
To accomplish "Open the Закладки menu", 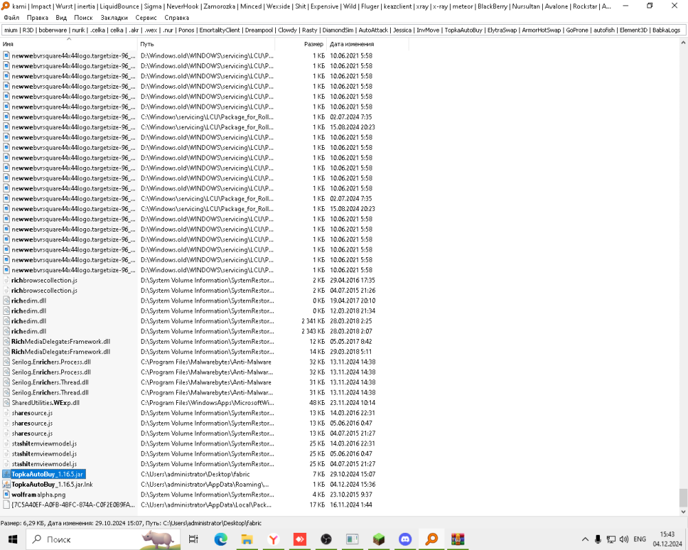I will pyautogui.click(x=114, y=18).
